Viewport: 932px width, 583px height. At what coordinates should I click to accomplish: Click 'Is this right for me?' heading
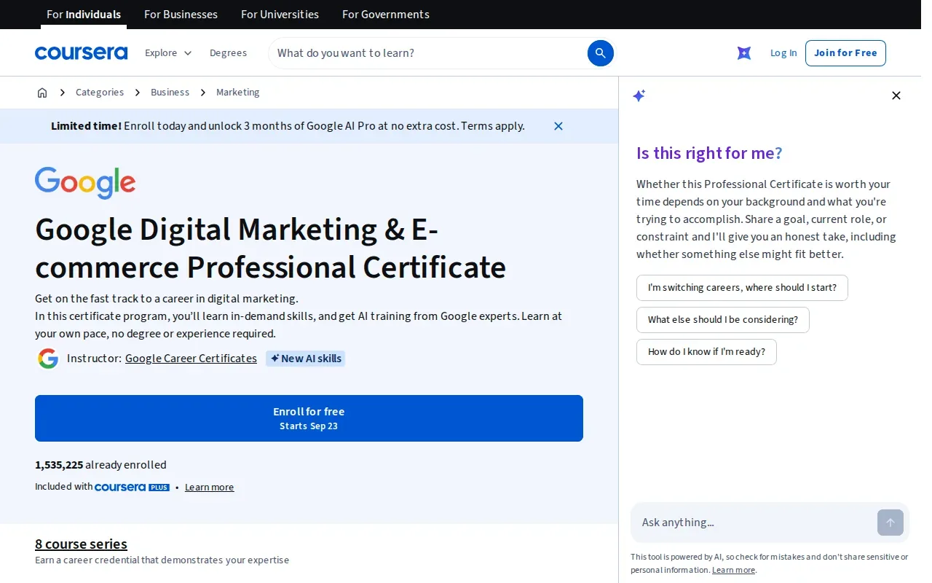[x=709, y=153]
